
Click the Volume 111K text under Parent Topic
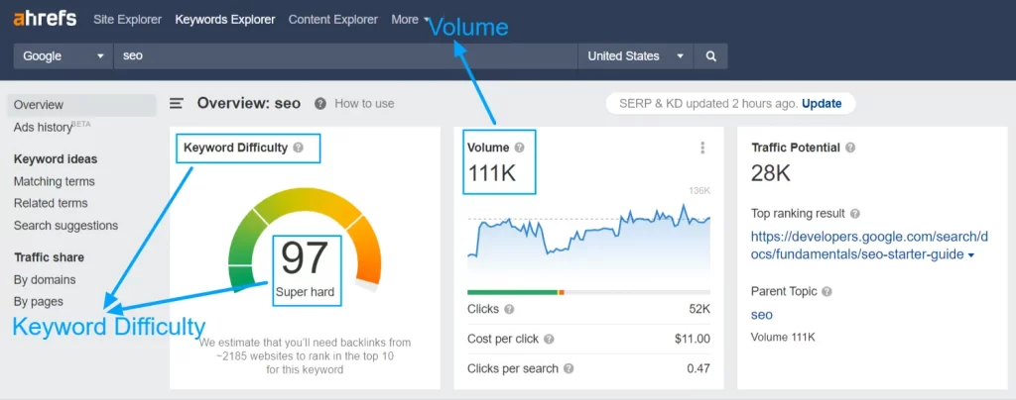click(784, 338)
